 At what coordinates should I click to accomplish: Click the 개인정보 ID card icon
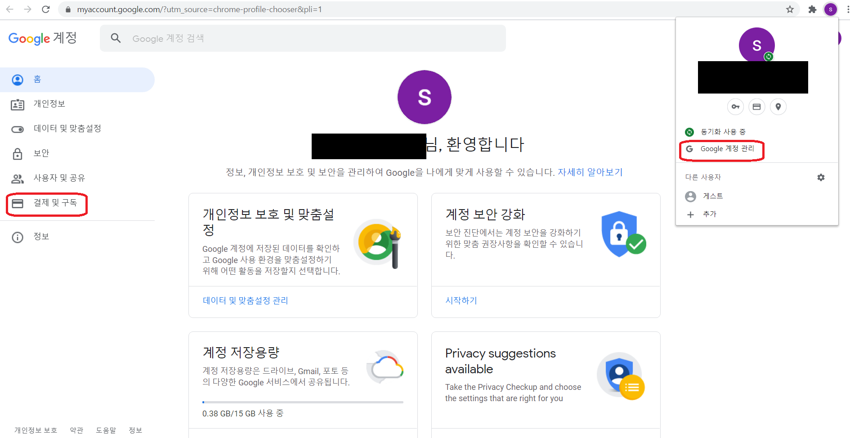pyautogui.click(x=18, y=105)
